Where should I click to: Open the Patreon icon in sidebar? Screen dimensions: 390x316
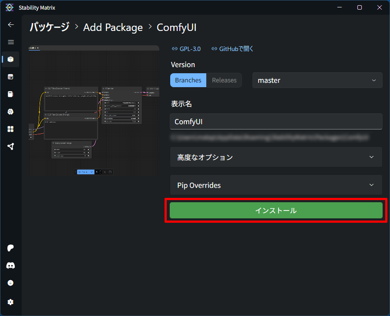[x=10, y=248]
